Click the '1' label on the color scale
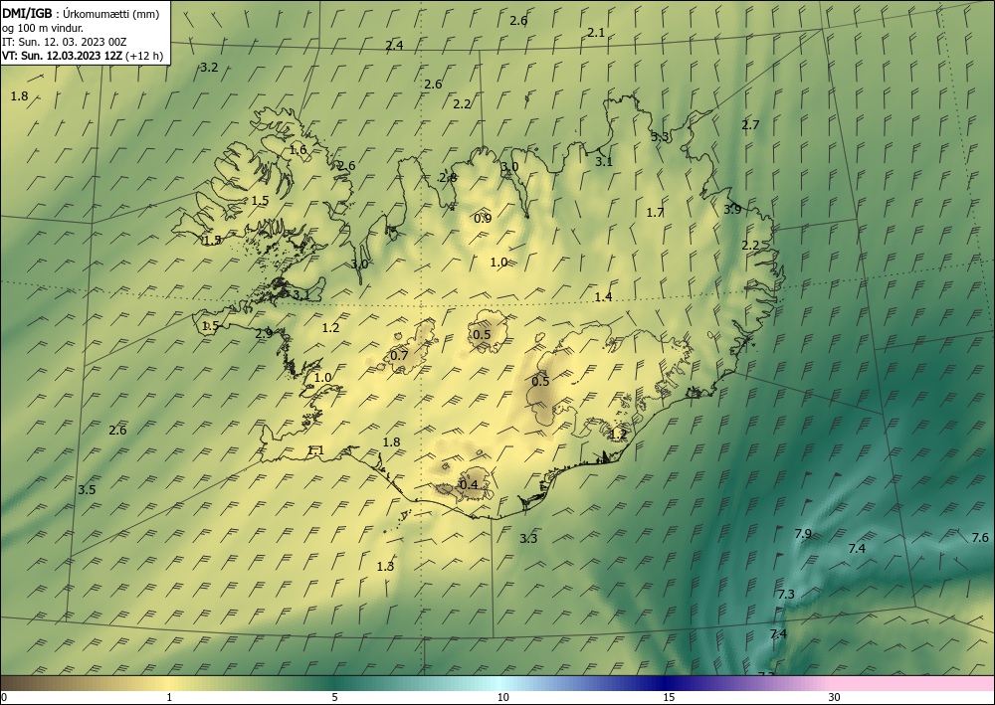This screenshot has width=995, height=705. pyautogui.click(x=169, y=698)
